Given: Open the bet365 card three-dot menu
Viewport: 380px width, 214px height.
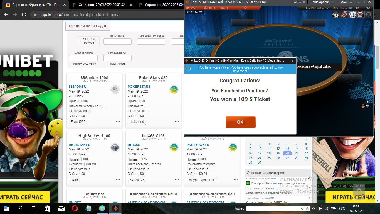Looking at the screenshot, I should click(x=177, y=180).
